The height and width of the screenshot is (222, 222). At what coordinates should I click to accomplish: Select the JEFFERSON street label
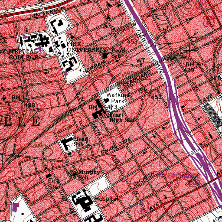coord(49,12)
